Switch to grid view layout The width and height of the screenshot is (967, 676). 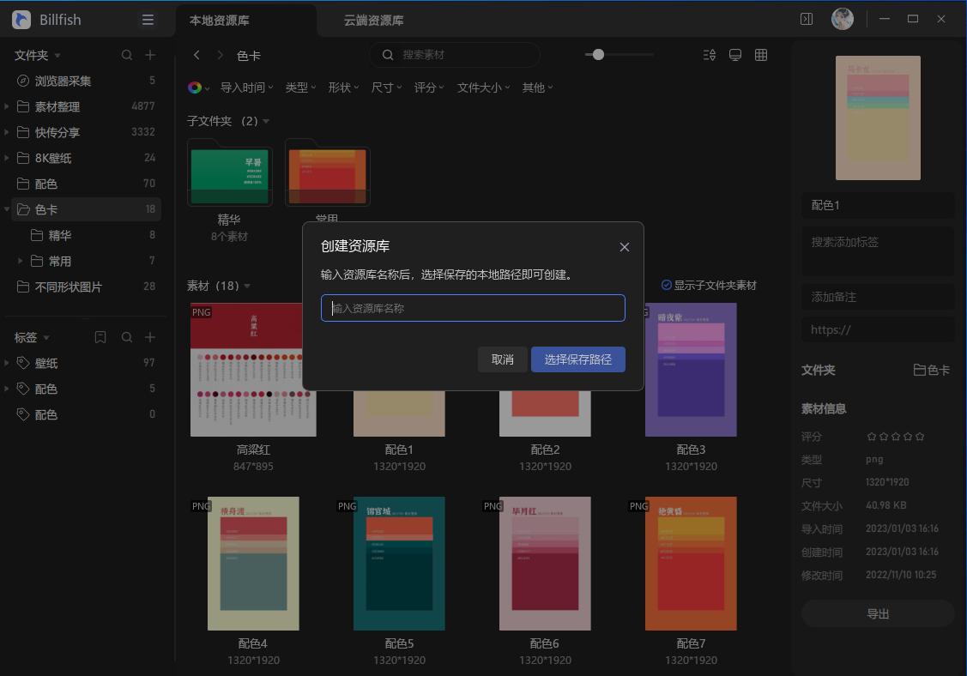(761, 54)
